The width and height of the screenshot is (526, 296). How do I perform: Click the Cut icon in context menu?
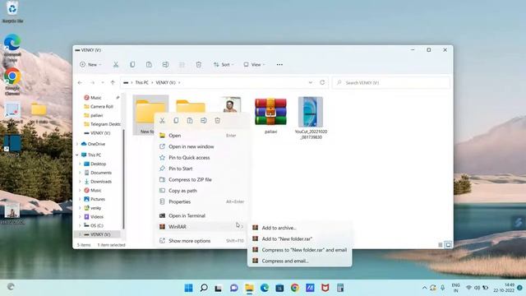(x=162, y=121)
